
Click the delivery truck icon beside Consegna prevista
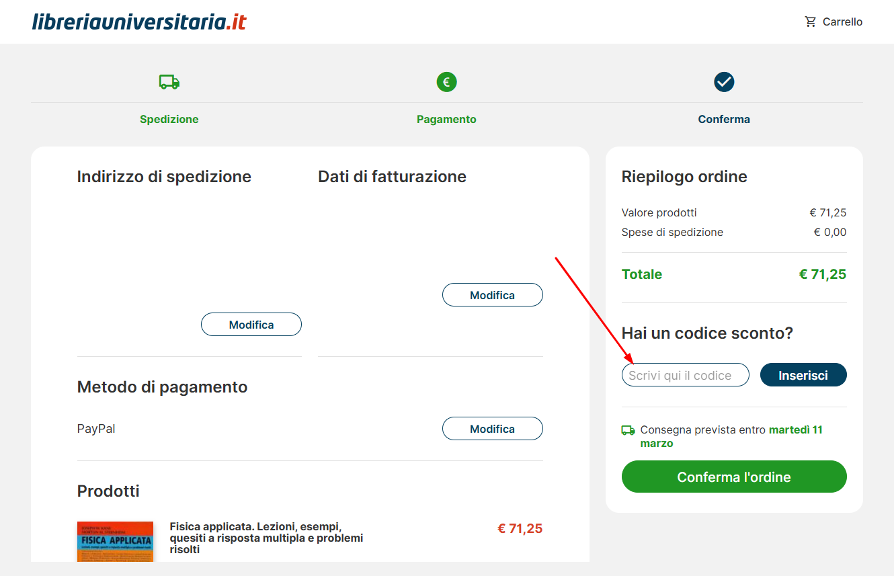click(628, 431)
